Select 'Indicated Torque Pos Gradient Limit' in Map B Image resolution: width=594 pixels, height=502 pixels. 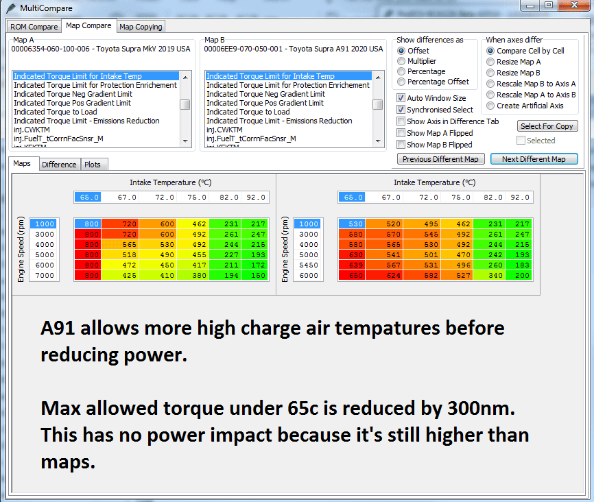pyautogui.click(x=289, y=103)
